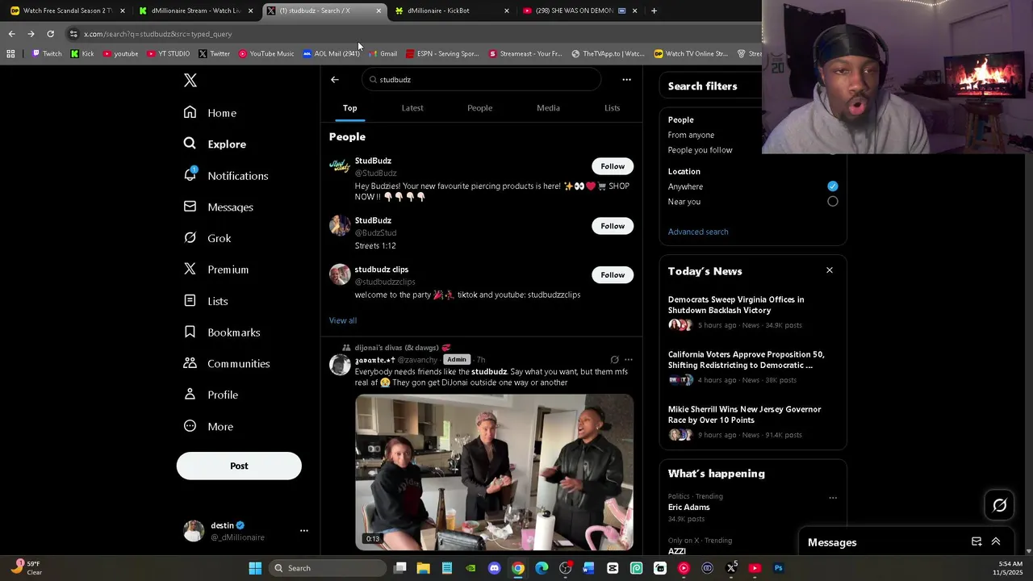Open Bookmarks in the sidebar

click(x=221, y=332)
